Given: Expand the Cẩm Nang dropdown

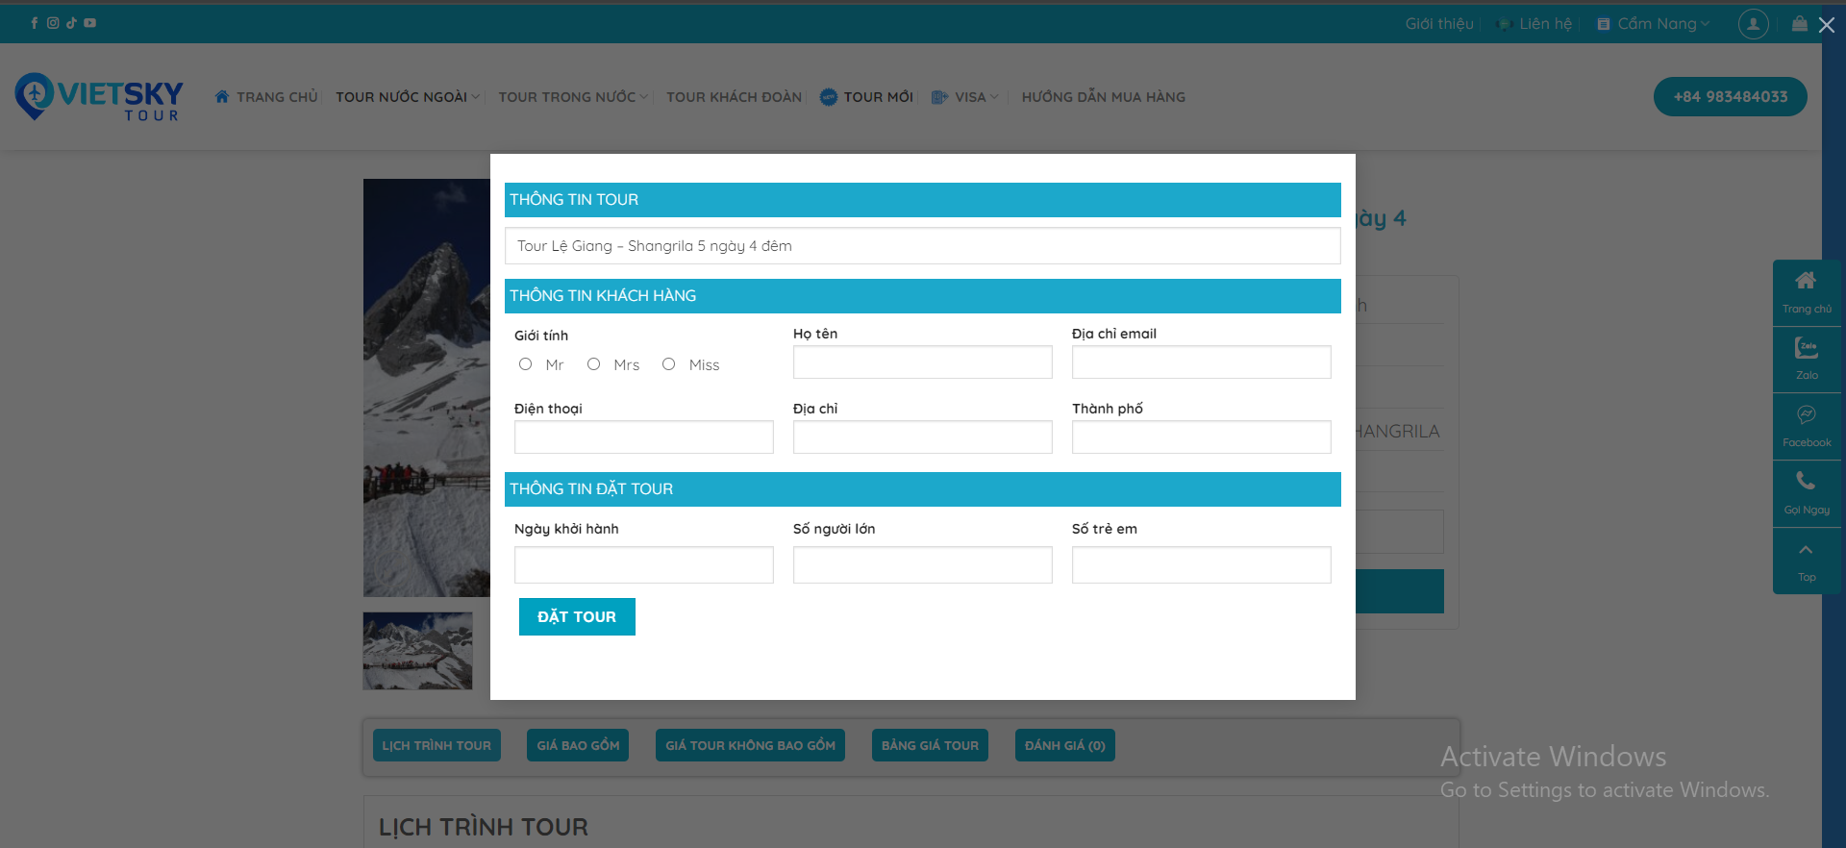Looking at the screenshot, I should click(1654, 24).
